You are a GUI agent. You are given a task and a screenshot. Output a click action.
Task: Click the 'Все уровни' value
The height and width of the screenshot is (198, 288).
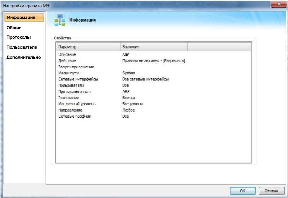click(132, 104)
